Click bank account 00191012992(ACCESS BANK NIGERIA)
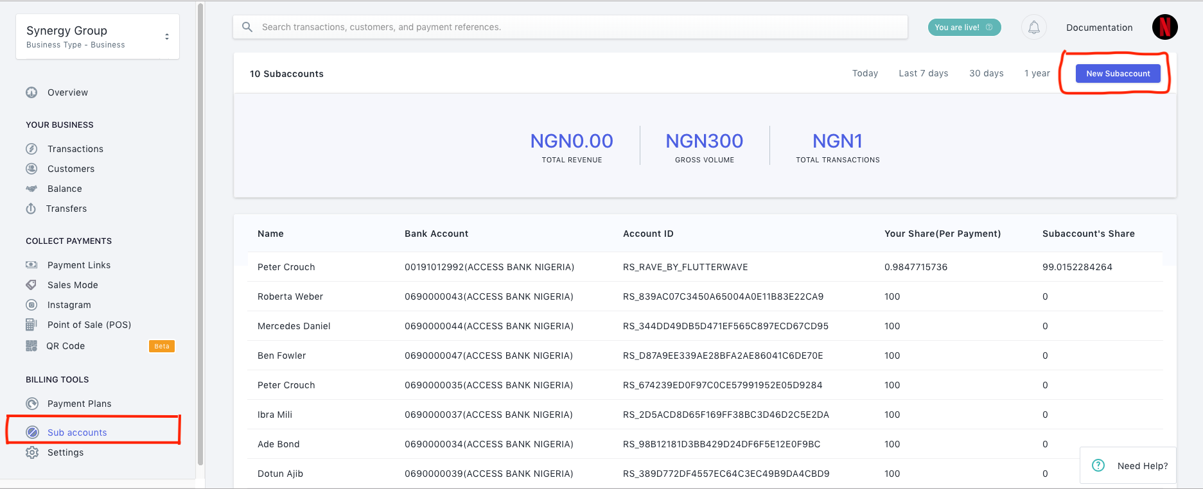The height and width of the screenshot is (489, 1203). [x=489, y=267]
